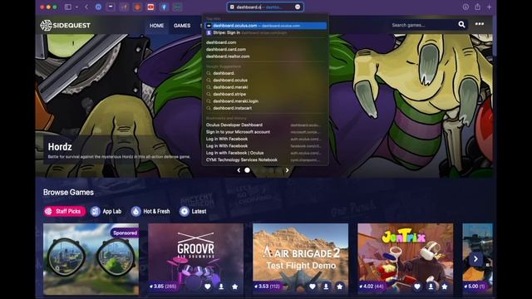Favorite JenTrix with the star icon
The height and width of the screenshot is (299, 532).
(x=445, y=287)
